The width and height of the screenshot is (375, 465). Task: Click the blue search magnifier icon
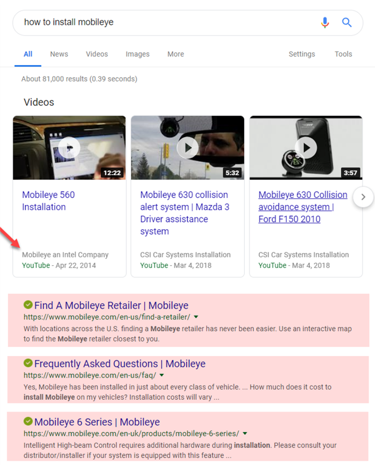click(x=347, y=22)
